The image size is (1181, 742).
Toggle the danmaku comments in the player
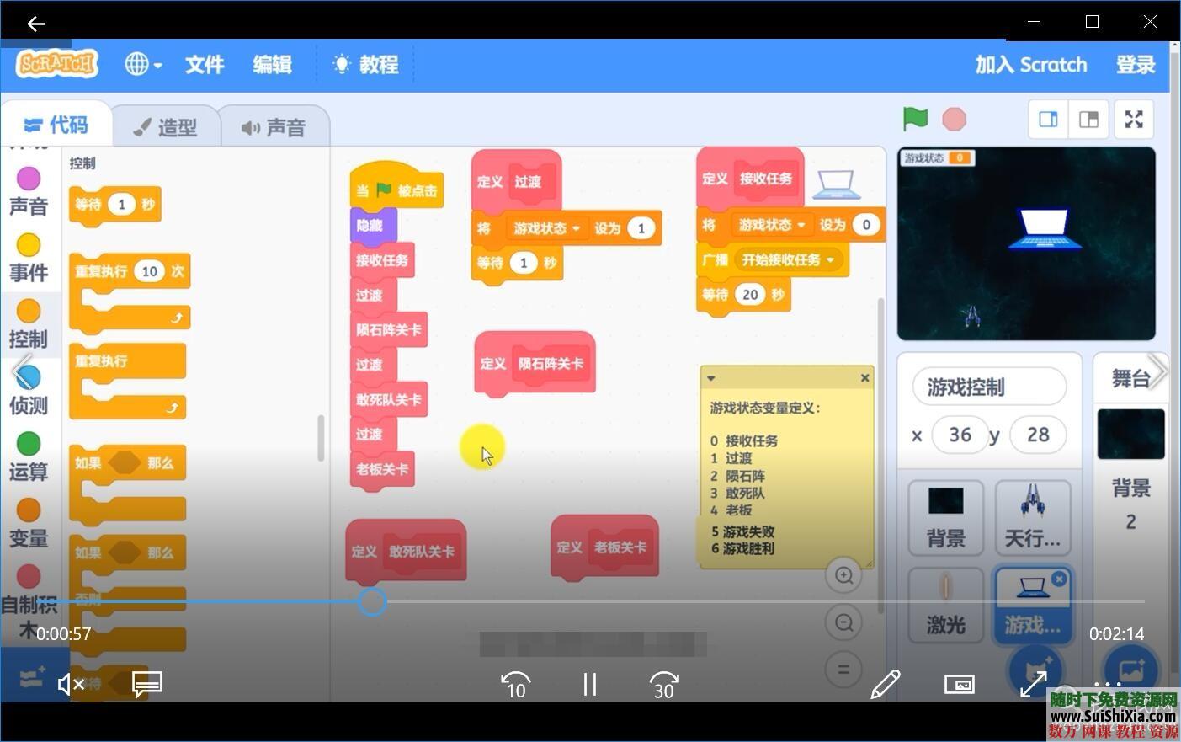146,684
